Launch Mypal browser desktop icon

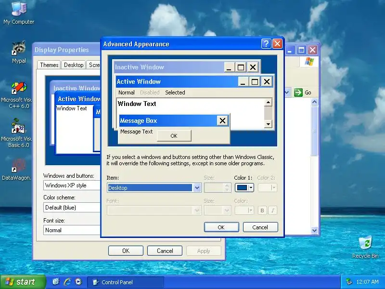[x=19, y=52]
